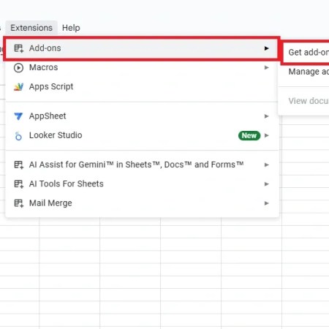Open the Extensions menu
Image resolution: width=329 pixels, height=329 pixels.
(31, 28)
